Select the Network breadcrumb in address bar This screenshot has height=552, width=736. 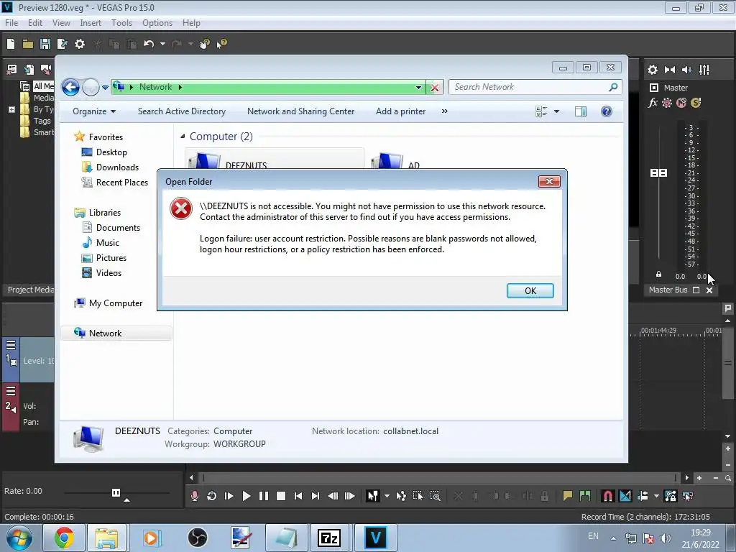[x=155, y=87]
